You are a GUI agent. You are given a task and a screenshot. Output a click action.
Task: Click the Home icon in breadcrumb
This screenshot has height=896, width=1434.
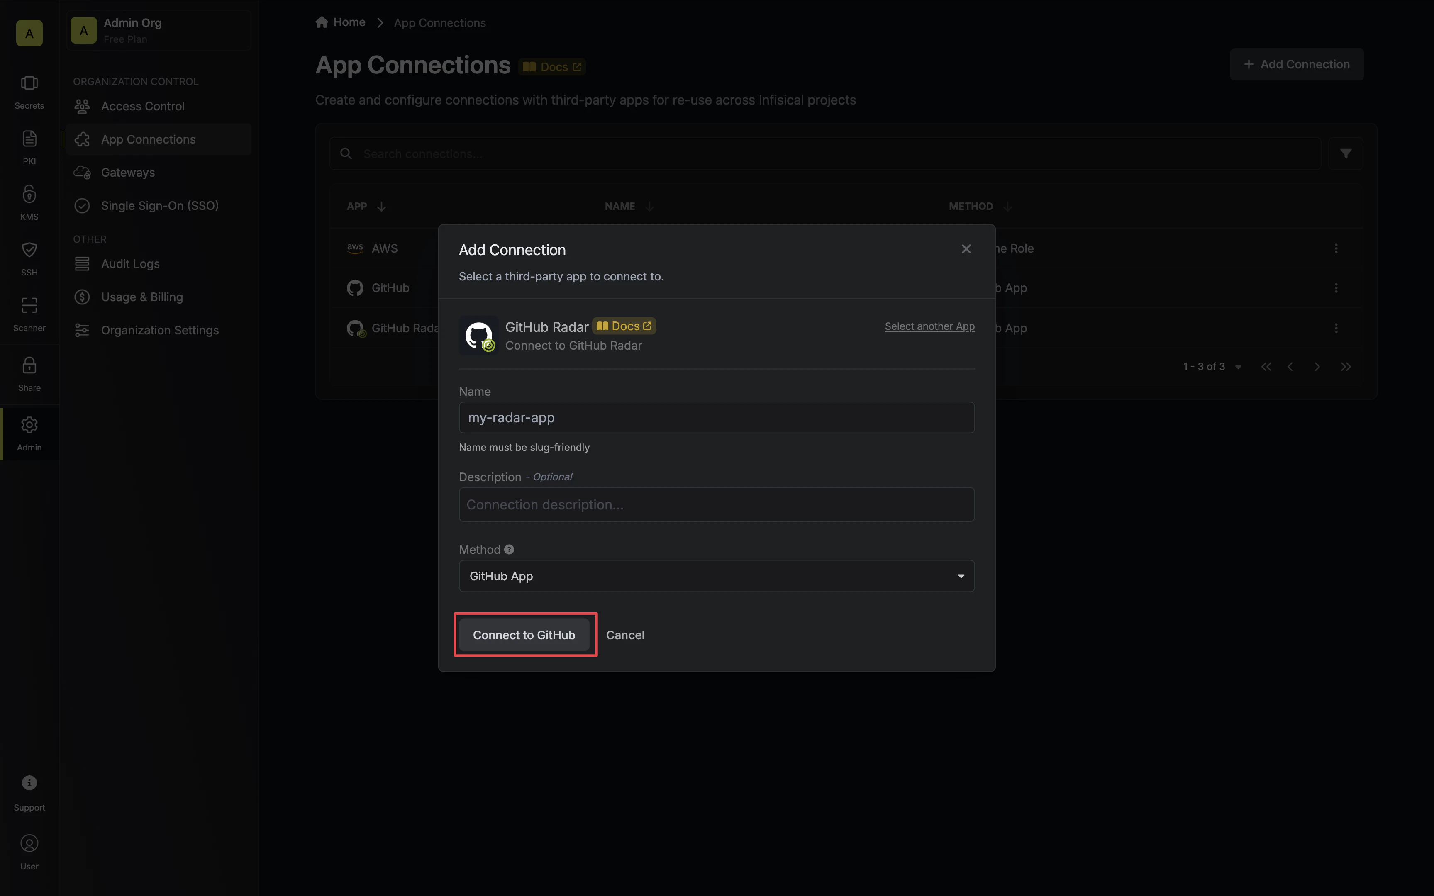(x=322, y=22)
